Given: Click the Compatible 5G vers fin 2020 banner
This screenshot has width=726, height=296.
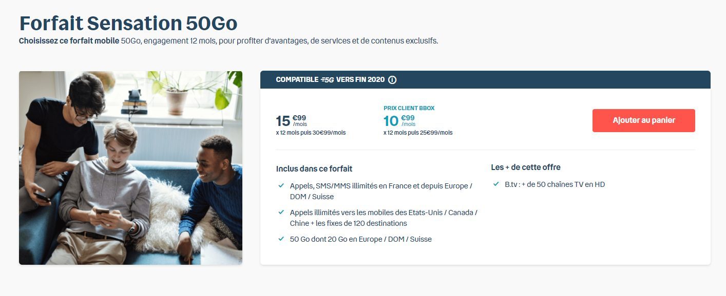Looking at the screenshot, I should coord(485,80).
